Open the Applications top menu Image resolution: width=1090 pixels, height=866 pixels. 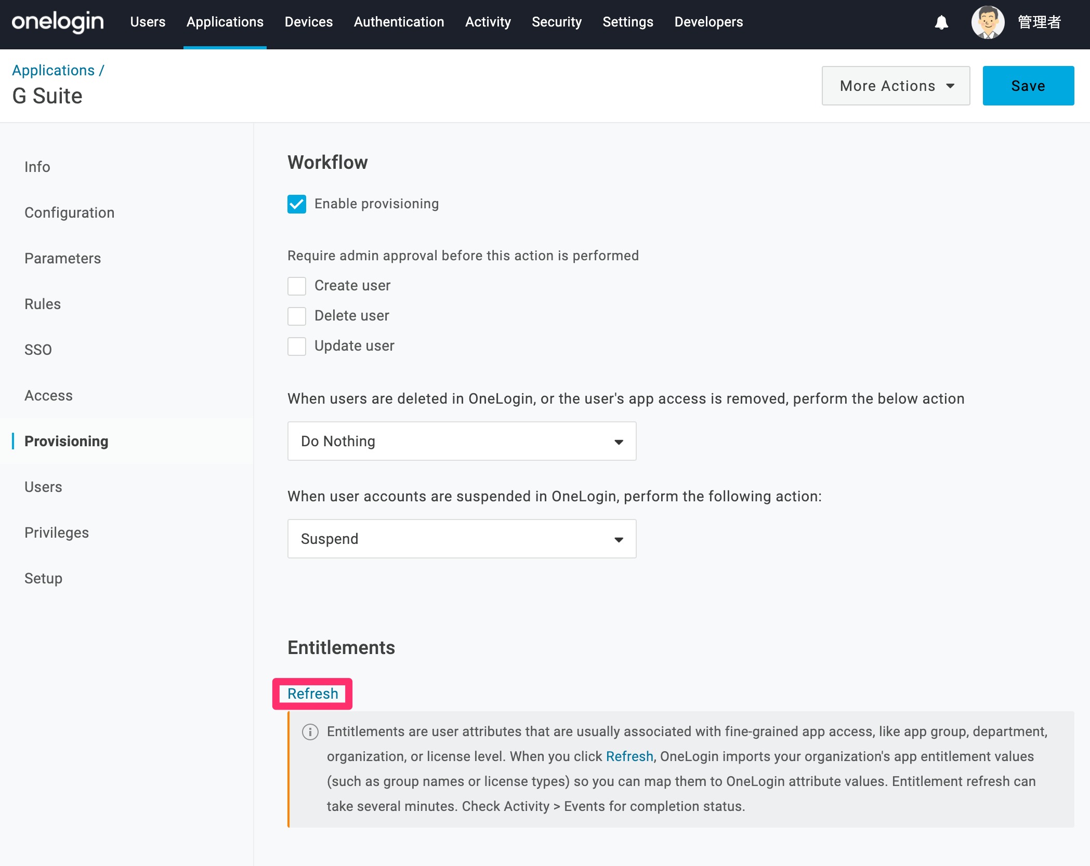coord(225,22)
